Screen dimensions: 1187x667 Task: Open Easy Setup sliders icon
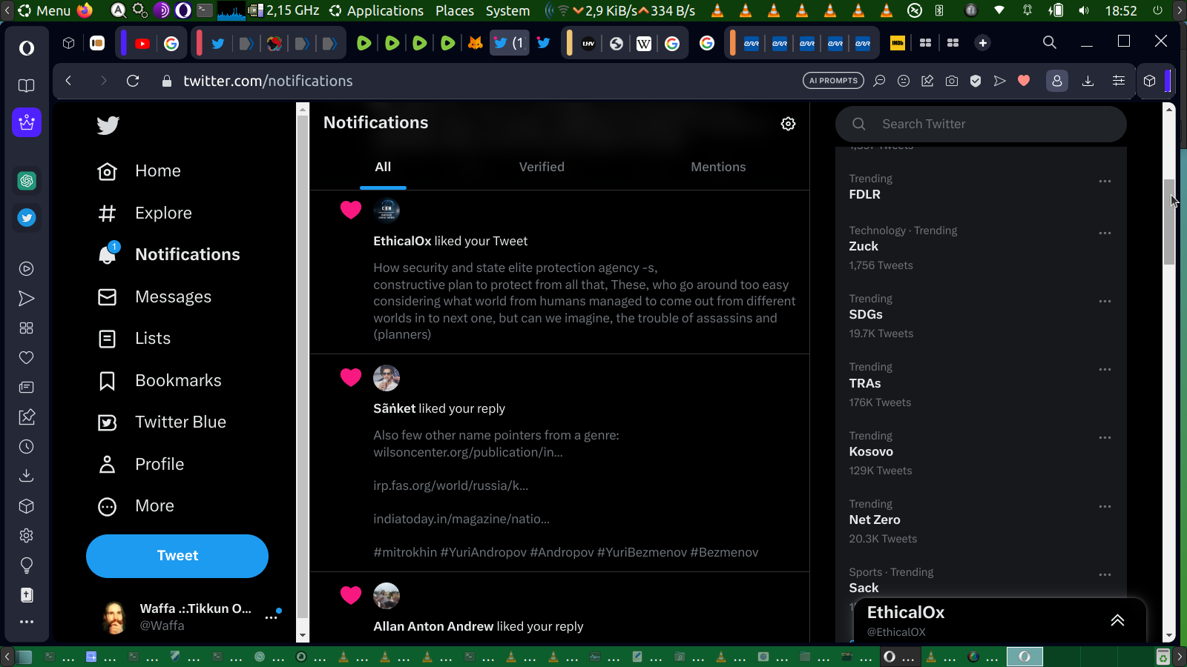coord(1119,81)
